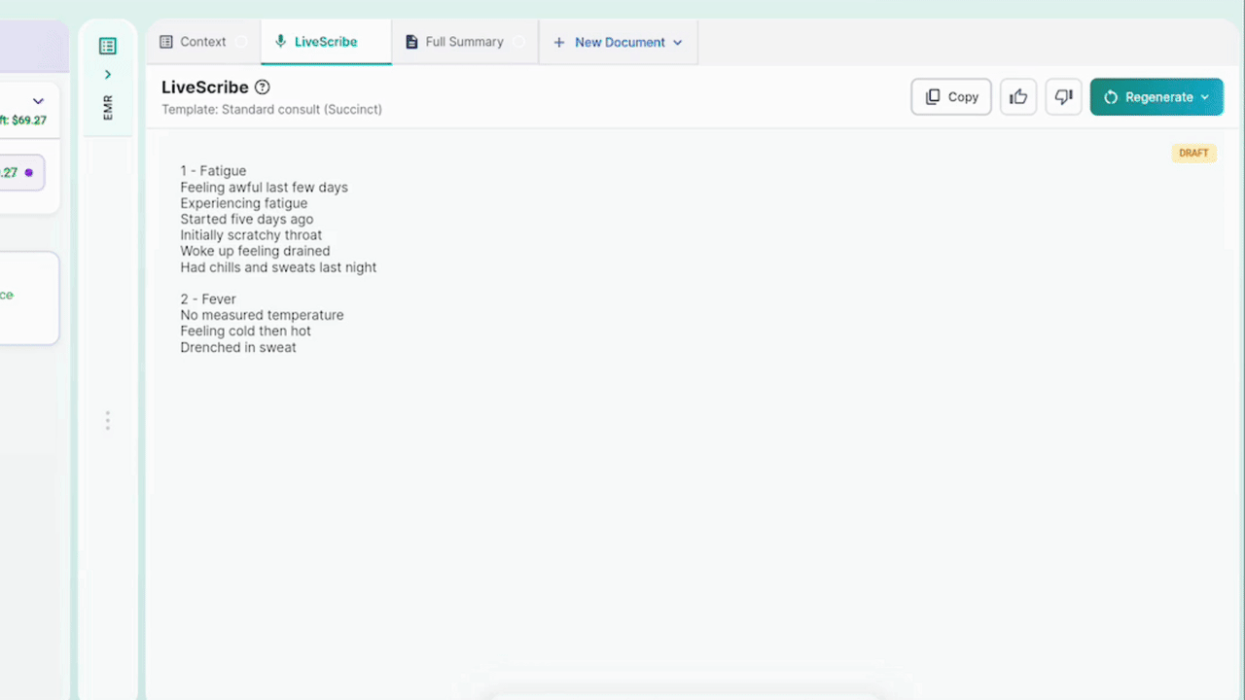Click the plus icon beside New Document
The image size is (1245, 700).
click(558, 42)
